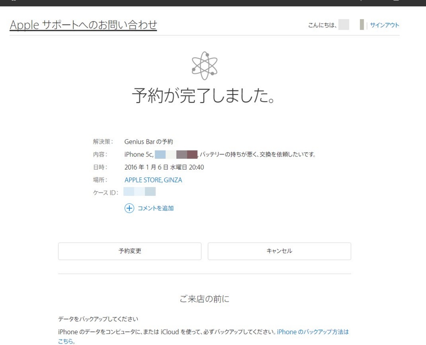The image size is (426, 345).
Task: Sign out via サインアウト link
Action: click(x=384, y=25)
